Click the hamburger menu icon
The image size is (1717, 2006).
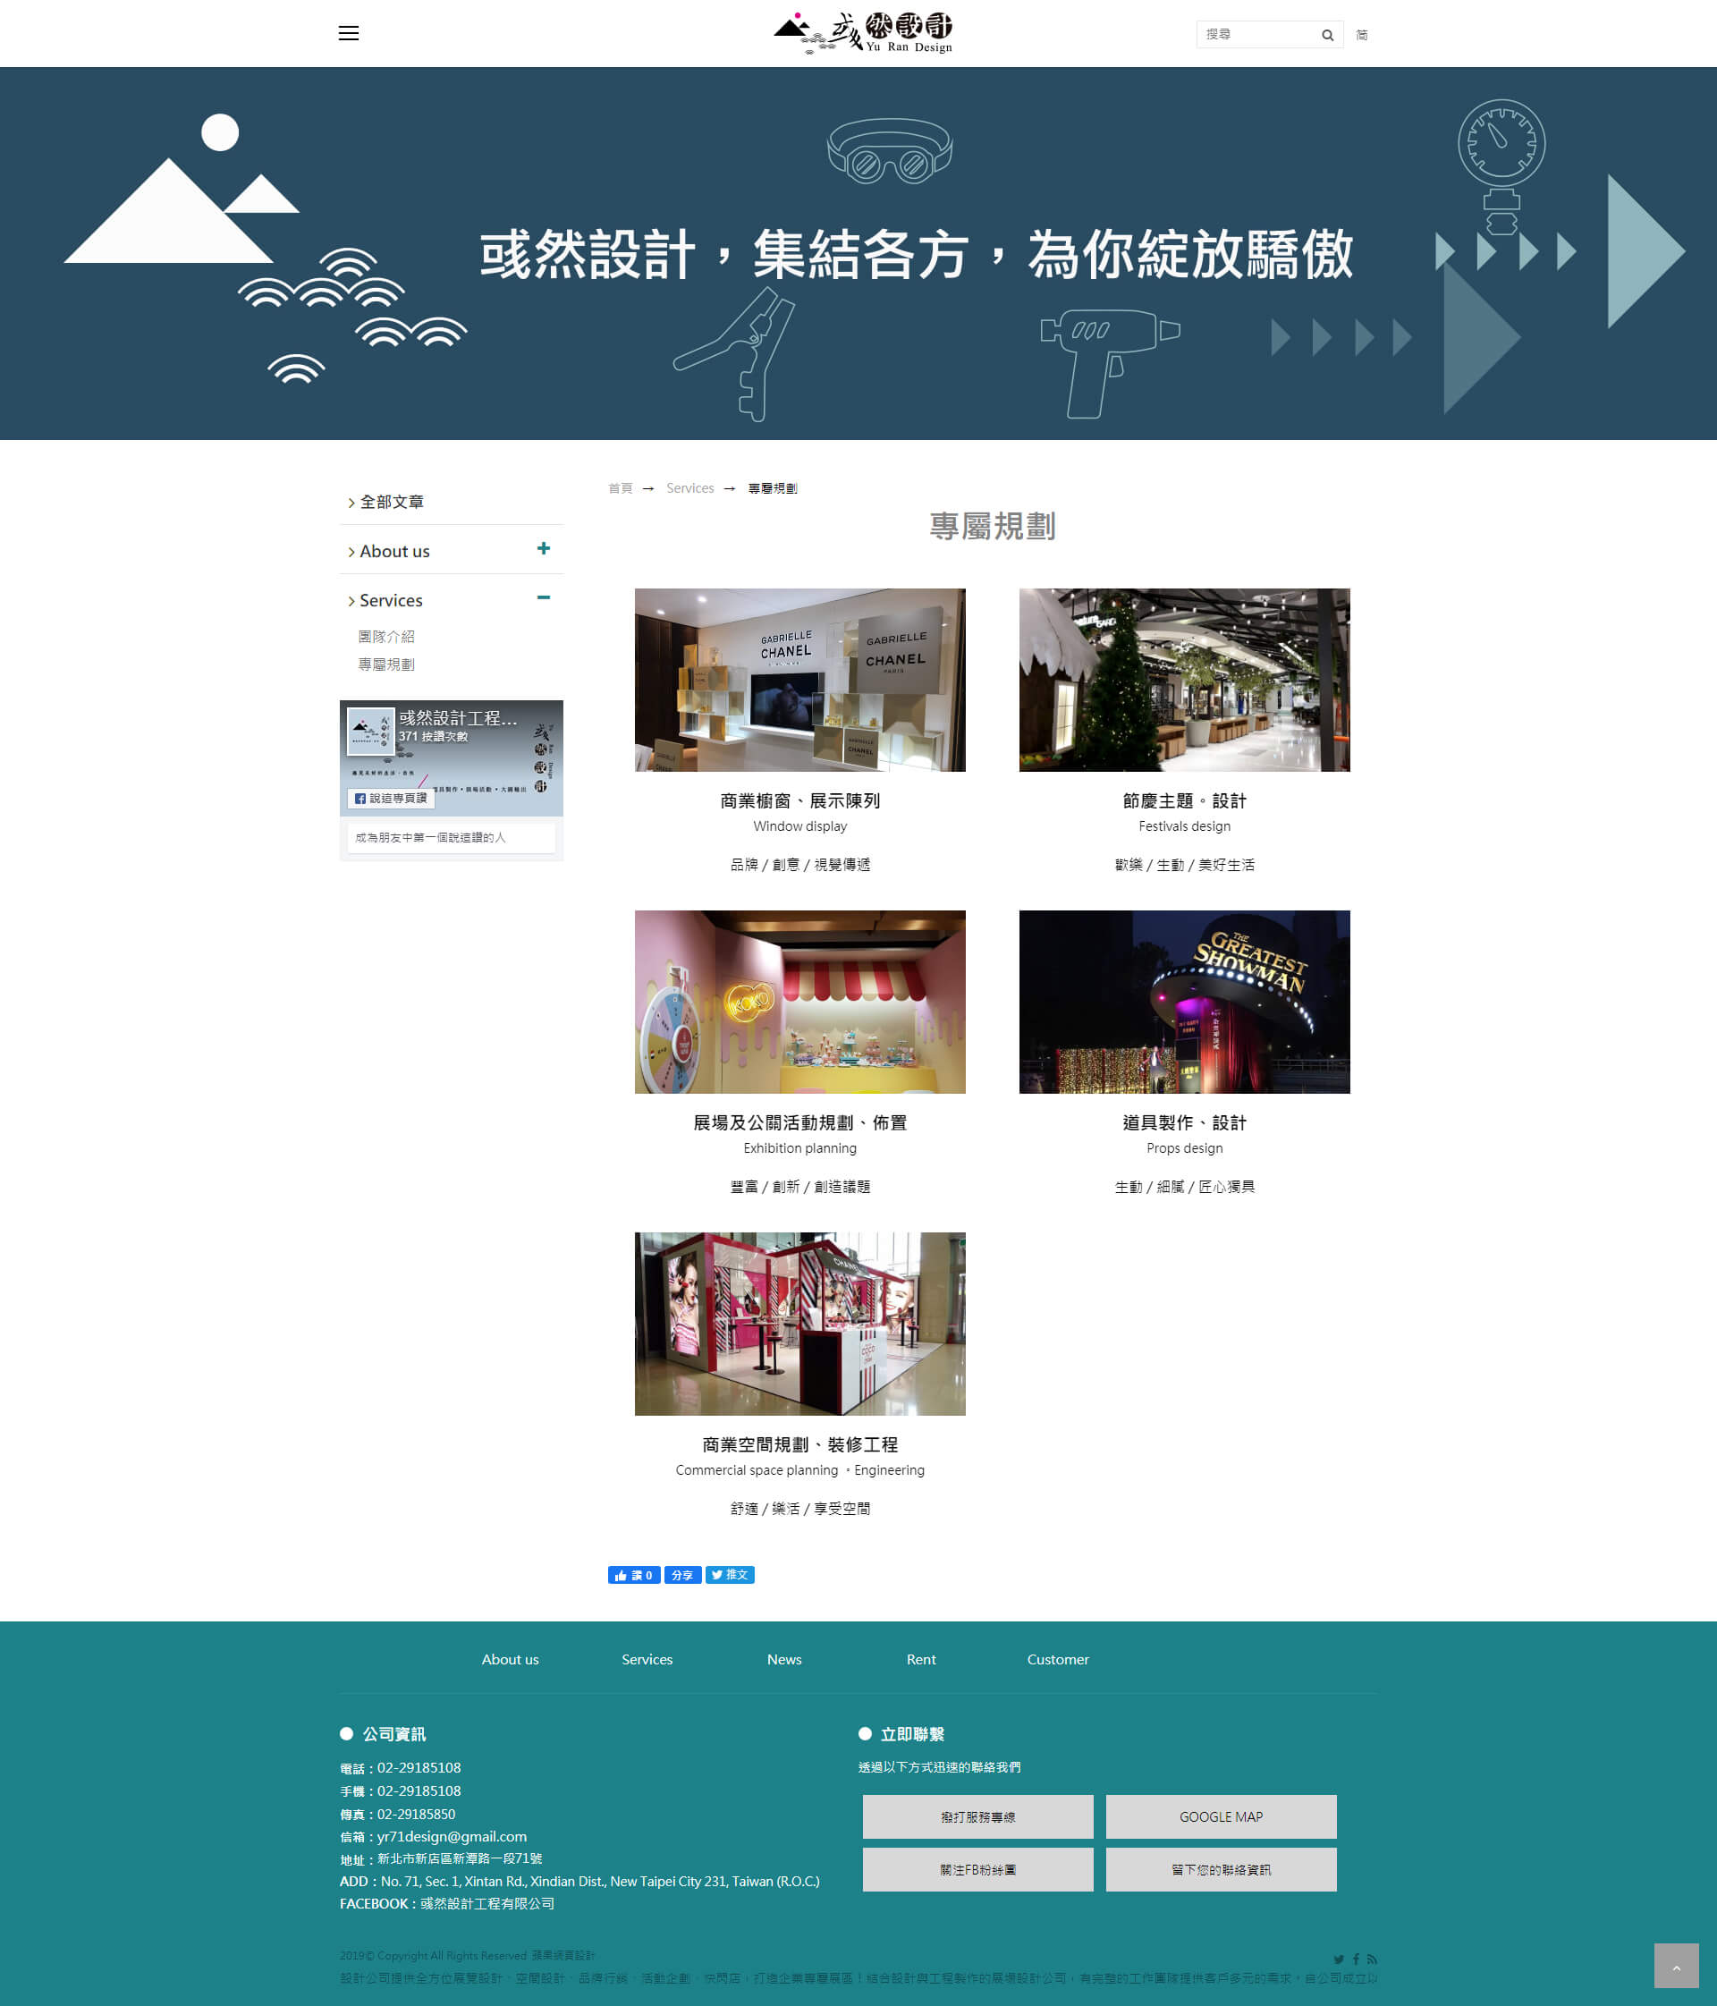pyautogui.click(x=348, y=32)
